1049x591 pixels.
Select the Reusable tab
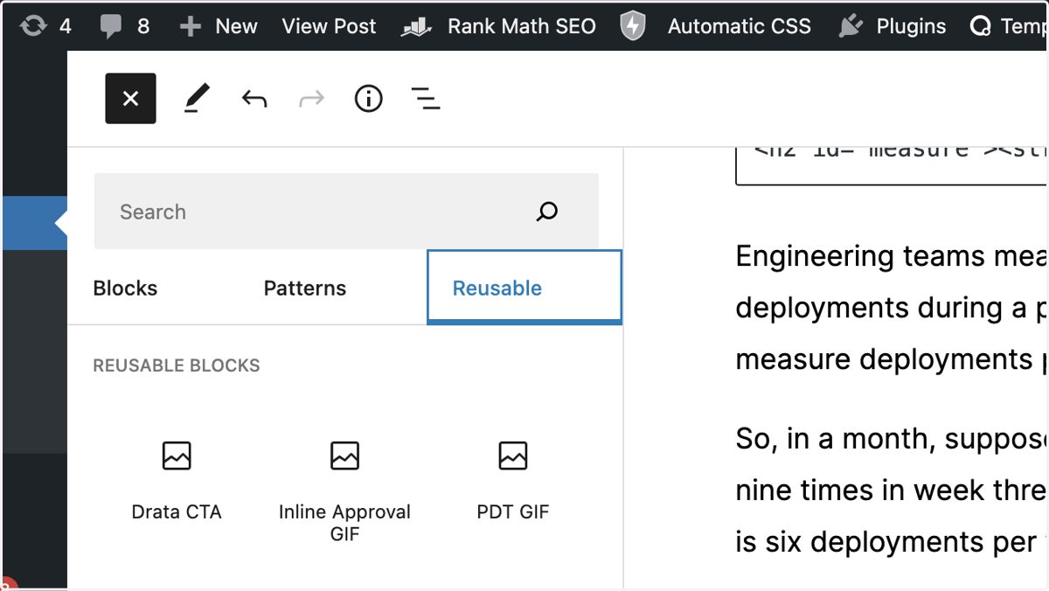(524, 288)
